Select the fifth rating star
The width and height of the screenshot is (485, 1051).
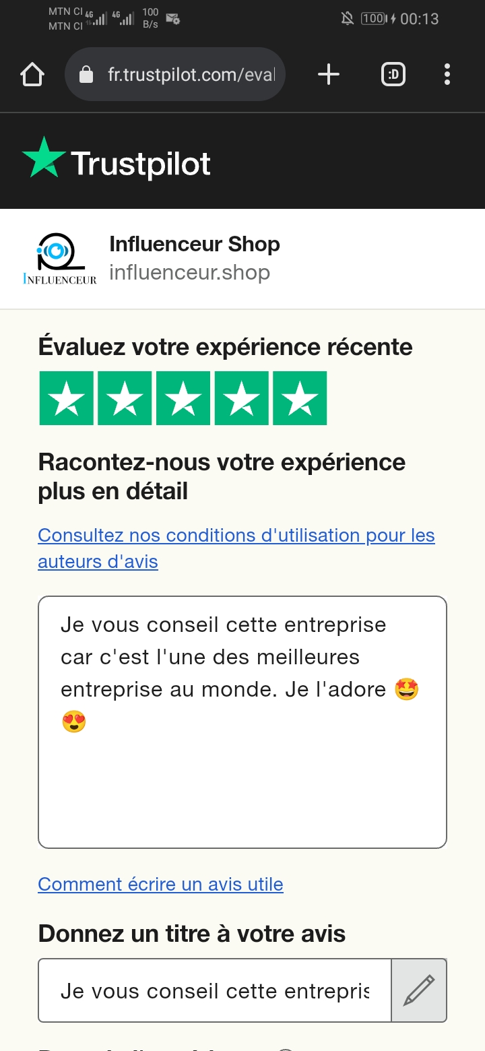[300, 399]
